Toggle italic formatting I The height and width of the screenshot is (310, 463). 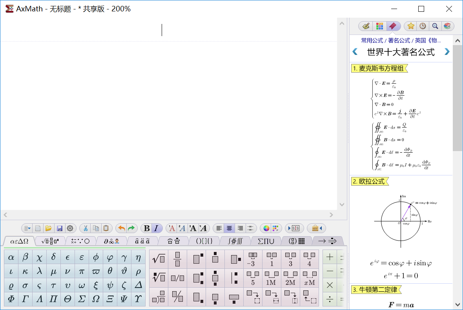[156, 228]
